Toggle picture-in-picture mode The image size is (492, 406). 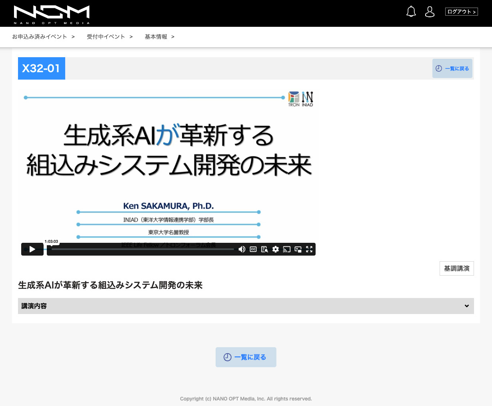[x=298, y=249]
